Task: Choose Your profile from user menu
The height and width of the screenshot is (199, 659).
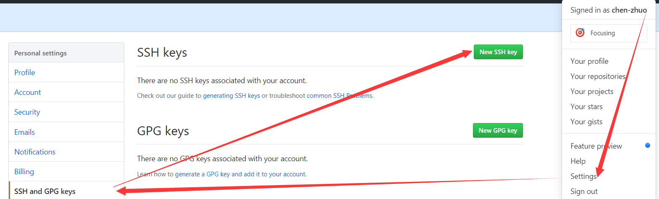Action: 589,61
